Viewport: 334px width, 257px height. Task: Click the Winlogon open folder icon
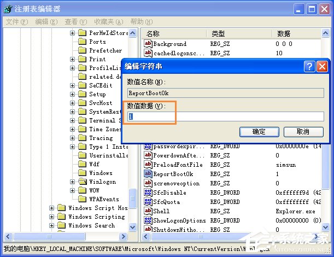coord(82,182)
